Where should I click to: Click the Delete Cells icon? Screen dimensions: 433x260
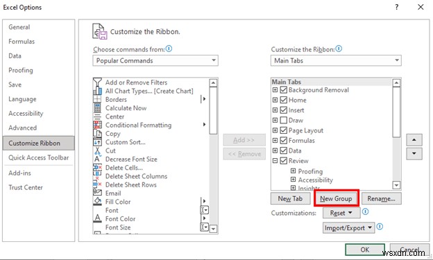[x=97, y=168]
